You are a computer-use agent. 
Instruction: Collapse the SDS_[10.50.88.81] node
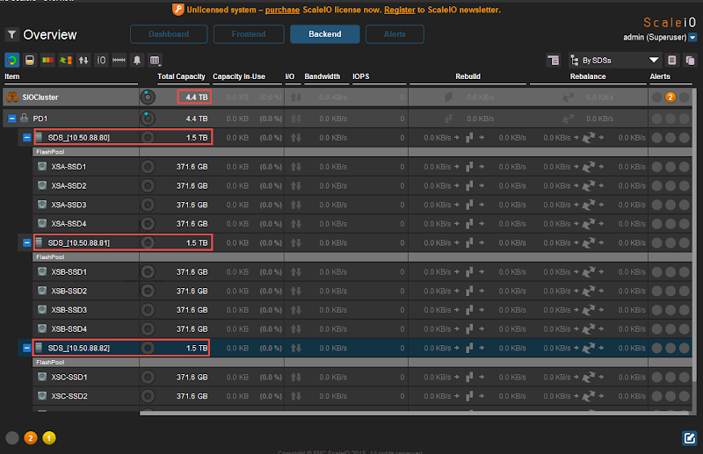coord(27,243)
